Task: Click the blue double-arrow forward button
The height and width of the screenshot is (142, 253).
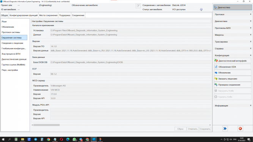Action: [x=225, y=129]
